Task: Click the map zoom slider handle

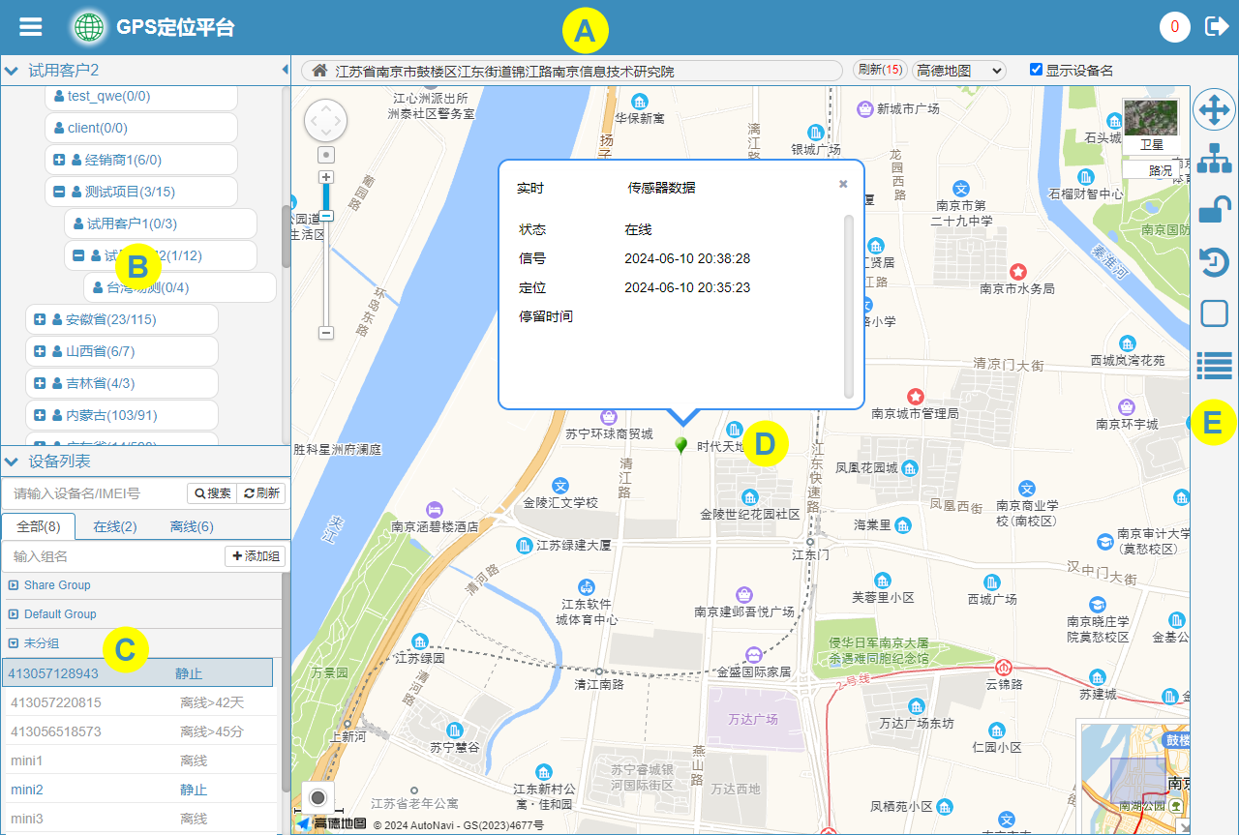Action: click(x=326, y=216)
